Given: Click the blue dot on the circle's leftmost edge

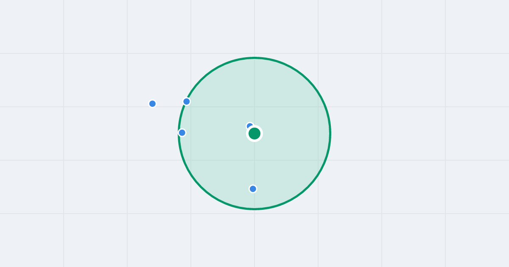Looking at the screenshot, I should point(182,133).
